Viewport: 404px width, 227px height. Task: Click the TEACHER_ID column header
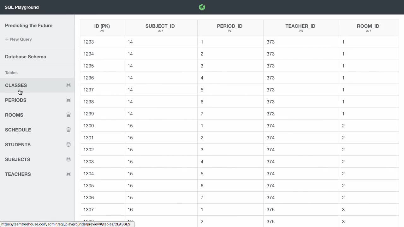(300, 26)
